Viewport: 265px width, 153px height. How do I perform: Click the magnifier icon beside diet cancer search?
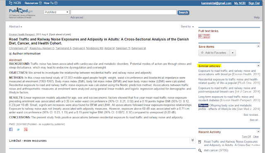pyautogui.click(x=200, y=150)
